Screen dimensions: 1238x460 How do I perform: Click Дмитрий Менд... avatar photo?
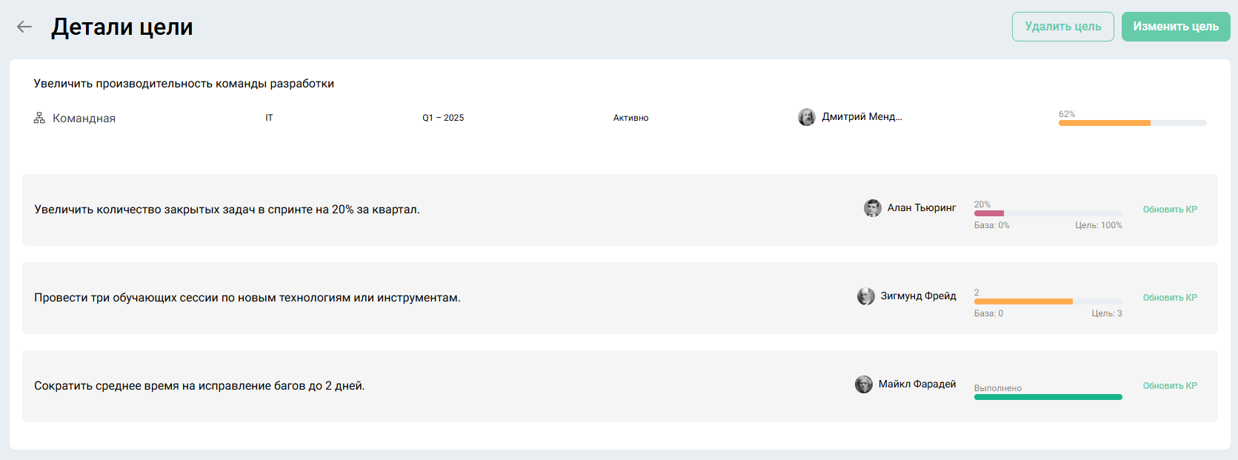[x=806, y=117]
